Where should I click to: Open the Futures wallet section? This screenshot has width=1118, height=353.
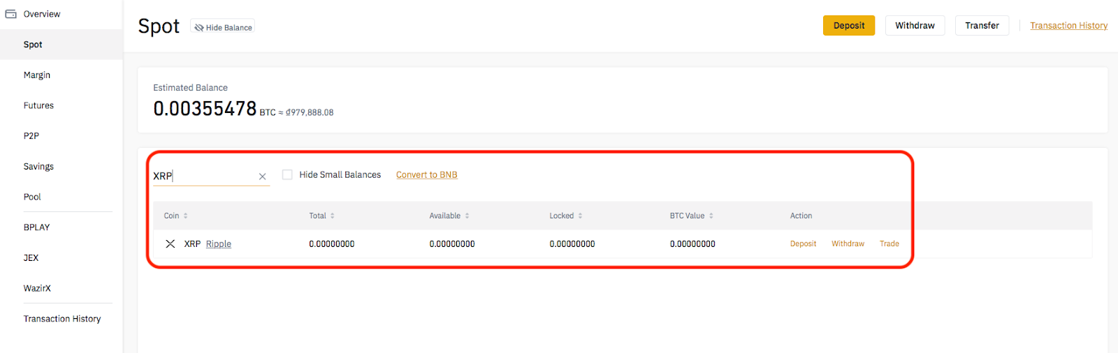tap(38, 106)
